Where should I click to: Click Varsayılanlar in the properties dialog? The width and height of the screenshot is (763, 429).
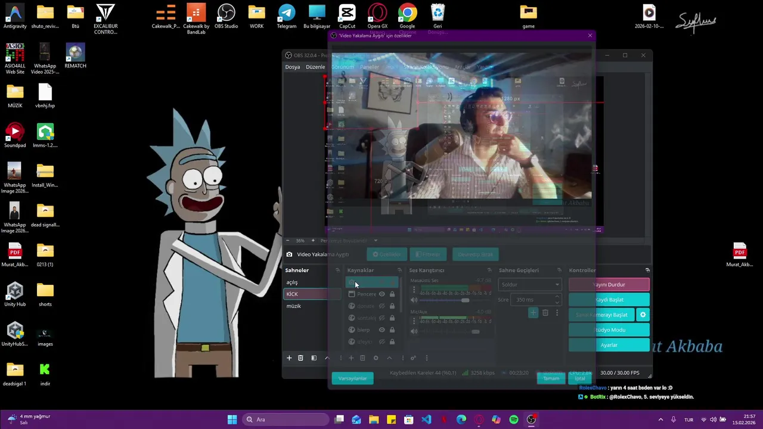coord(352,378)
